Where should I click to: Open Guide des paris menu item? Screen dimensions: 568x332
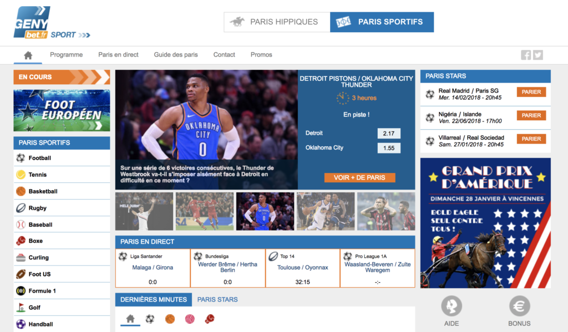coord(176,55)
